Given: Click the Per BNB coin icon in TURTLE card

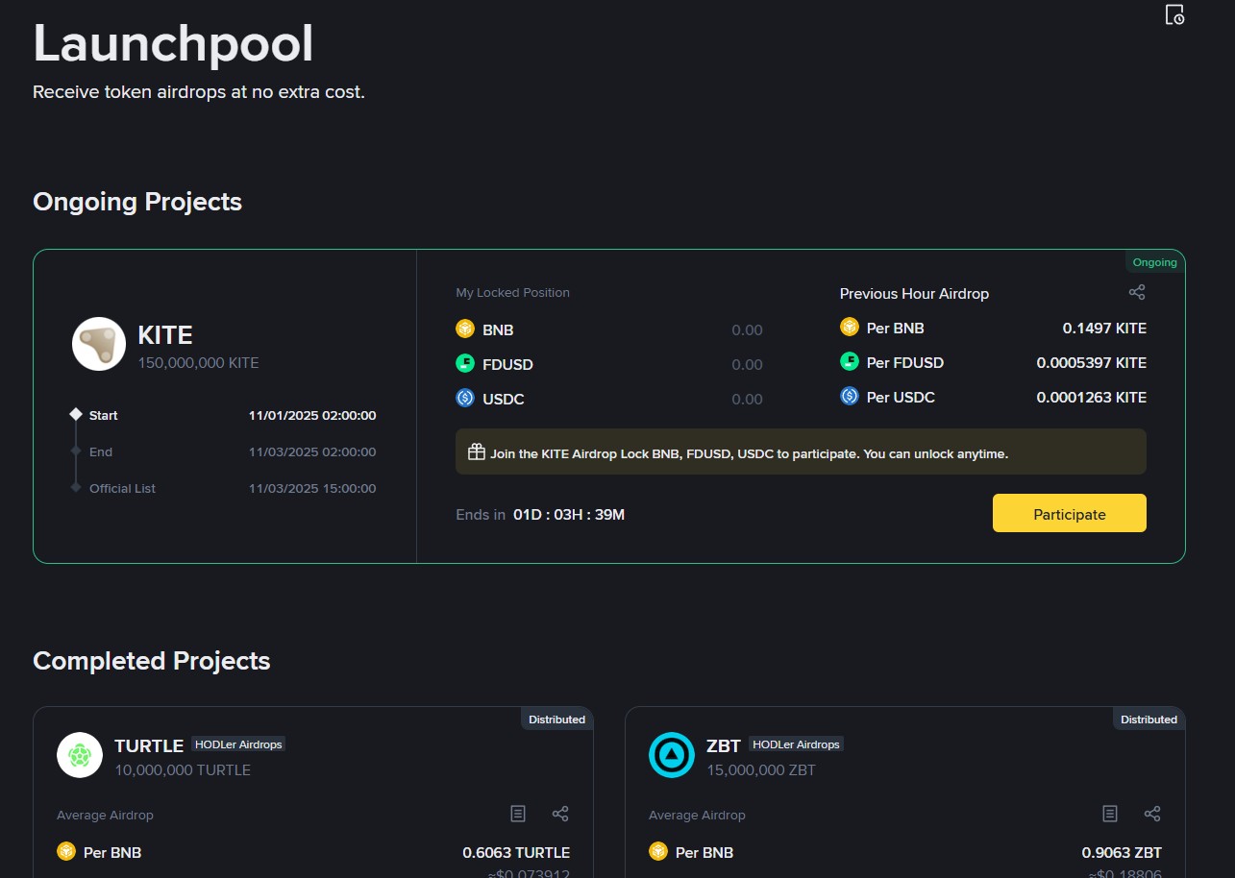Looking at the screenshot, I should (66, 852).
